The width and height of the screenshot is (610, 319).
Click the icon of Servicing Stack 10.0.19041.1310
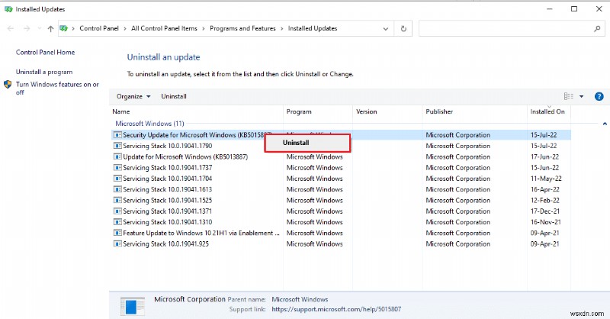(117, 222)
